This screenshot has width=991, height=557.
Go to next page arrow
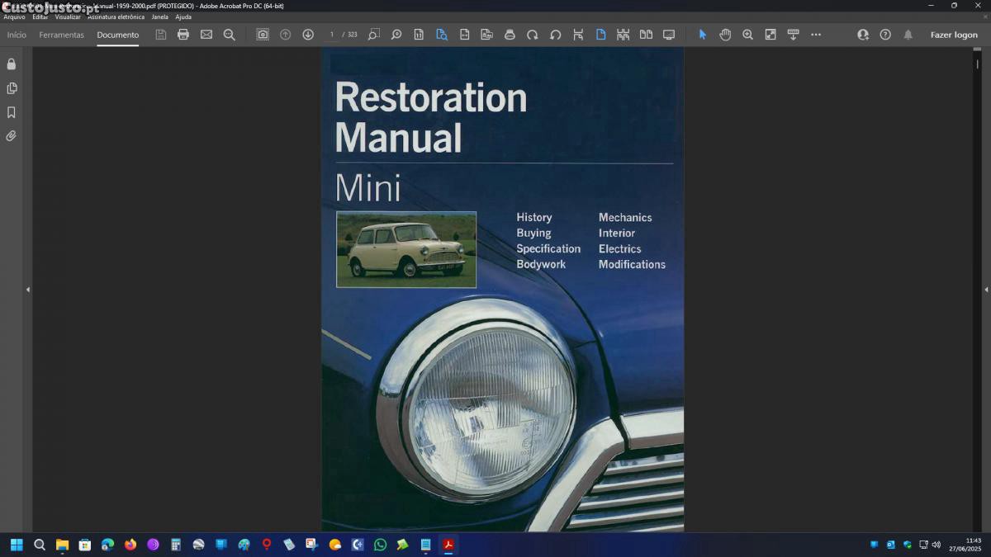pyautogui.click(x=308, y=35)
